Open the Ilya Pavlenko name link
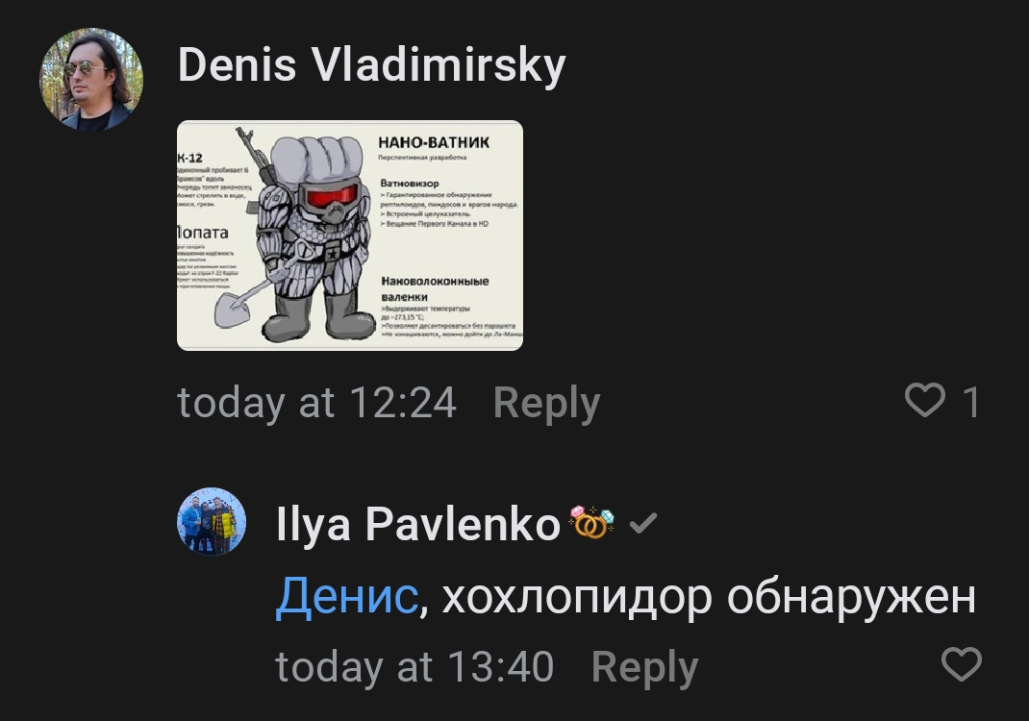Screen dimensions: 1029x721 (418, 525)
